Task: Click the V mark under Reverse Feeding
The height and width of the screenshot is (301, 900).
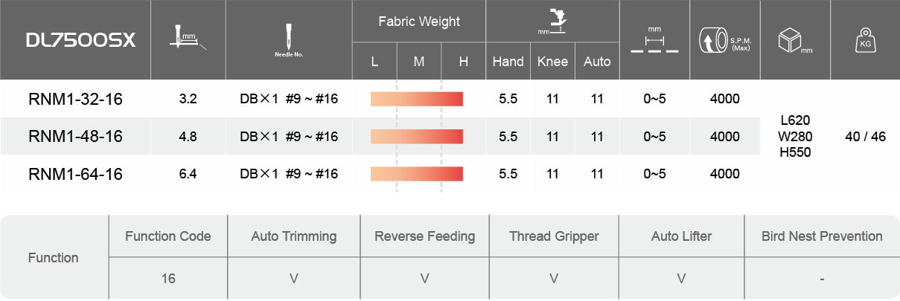Action: (424, 279)
